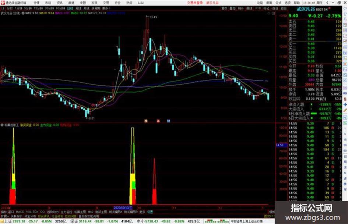Click the indicator settings icon beside MA5
Viewport: 348px width, 224px height.
[23, 13]
